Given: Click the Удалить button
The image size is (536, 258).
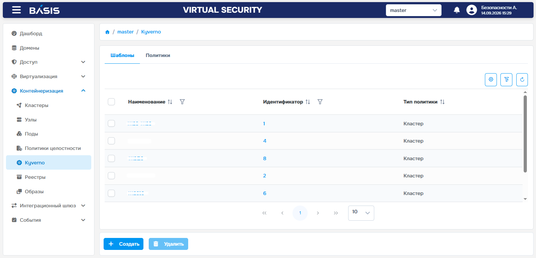Looking at the screenshot, I should (x=168, y=244).
